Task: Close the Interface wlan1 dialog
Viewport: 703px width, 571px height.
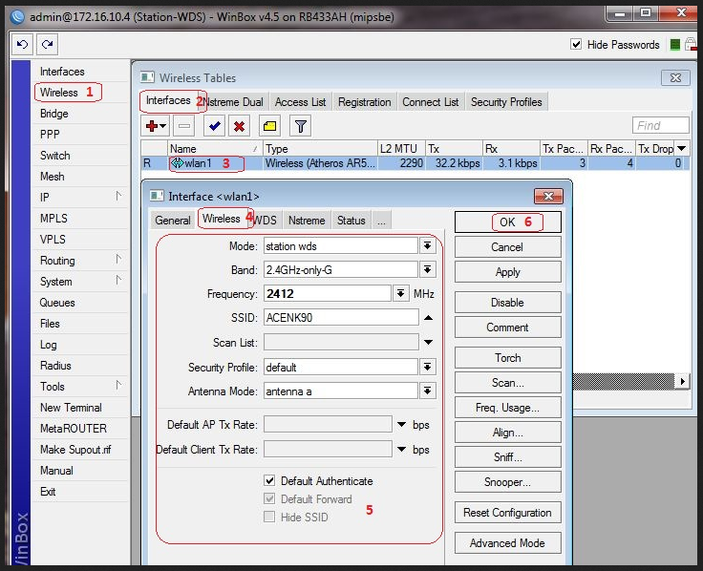Action: [548, 196]
